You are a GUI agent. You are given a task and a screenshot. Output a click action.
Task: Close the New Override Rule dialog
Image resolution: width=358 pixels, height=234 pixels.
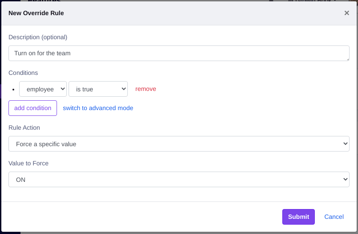click(x=346, y=13)
